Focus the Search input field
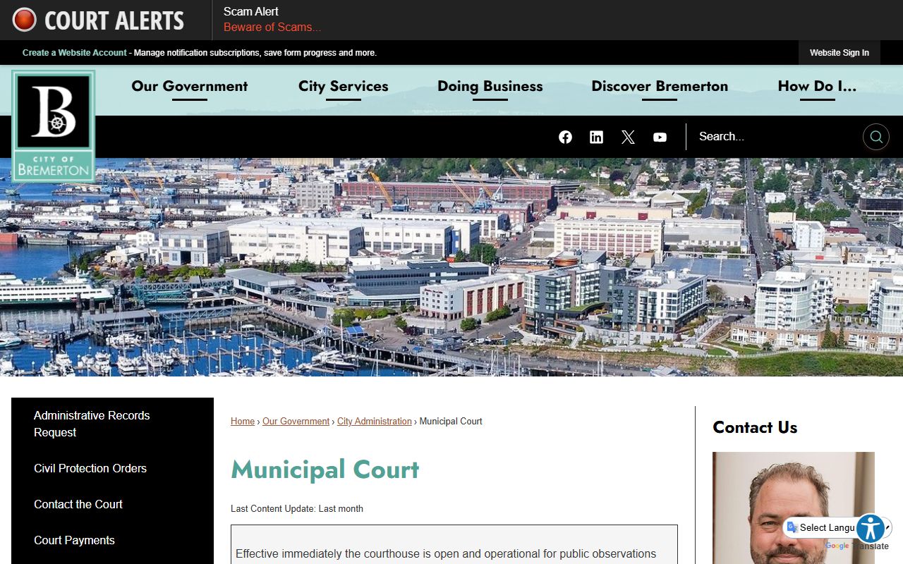Viewport: 903px width, 564px height. (775, 137)
